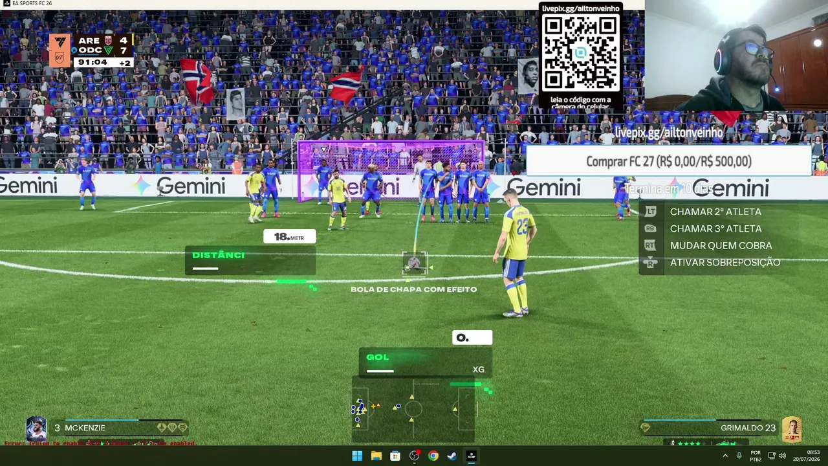Image resolution: width=828 pixels, height=466 pixels.
Task: Open the volume tray icon
Action: [x=782, y=456]
